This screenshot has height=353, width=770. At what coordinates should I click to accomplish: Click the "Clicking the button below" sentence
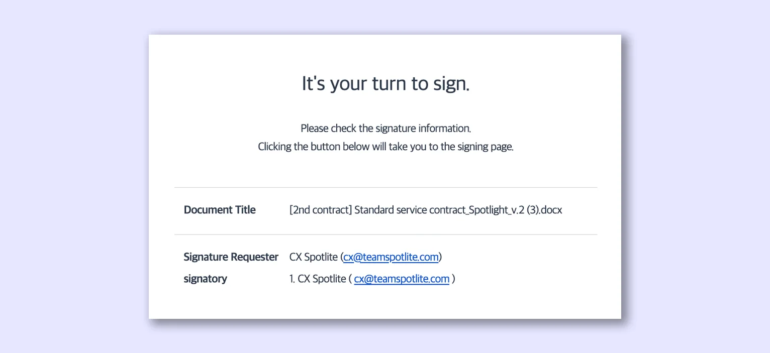click(x=385, y=147)
